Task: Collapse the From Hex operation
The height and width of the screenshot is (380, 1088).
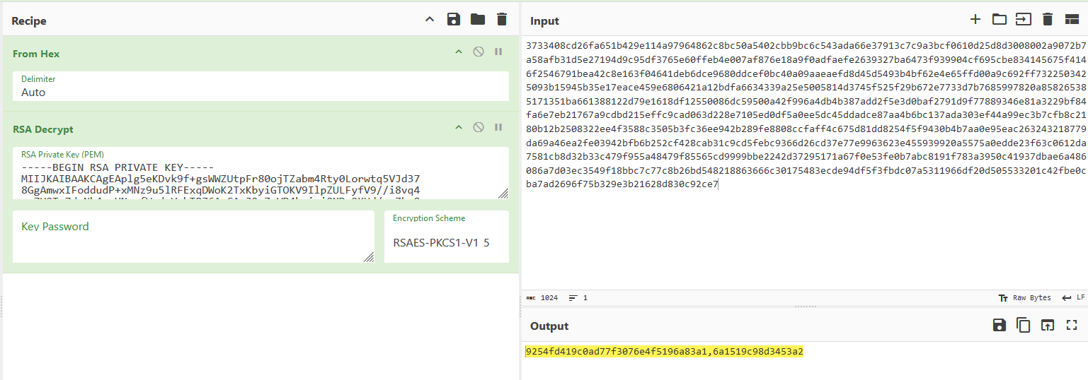Action: tap(459, 52)
